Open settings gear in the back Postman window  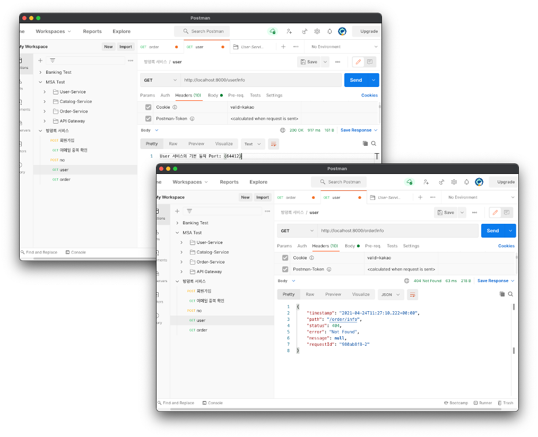pos(317,31)
